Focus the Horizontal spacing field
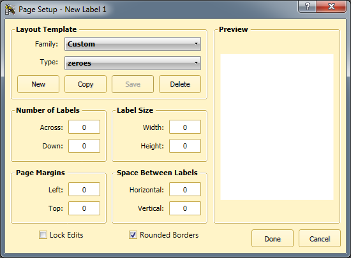The height and width of the screenshot is (258, 351). point(185,189)
